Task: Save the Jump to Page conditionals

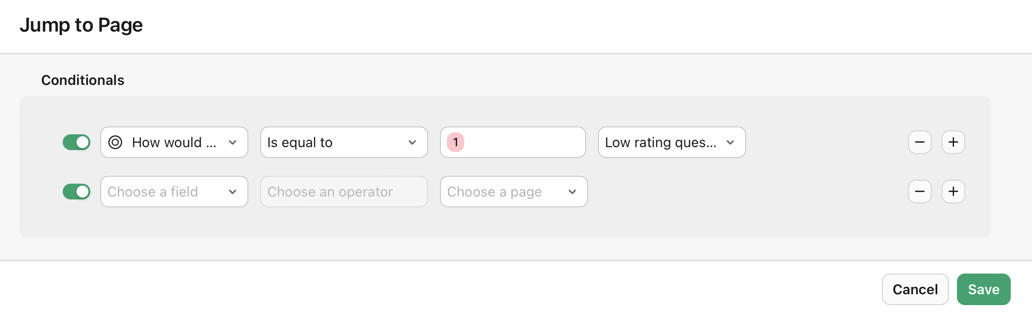Action: (x=983, y=289)
